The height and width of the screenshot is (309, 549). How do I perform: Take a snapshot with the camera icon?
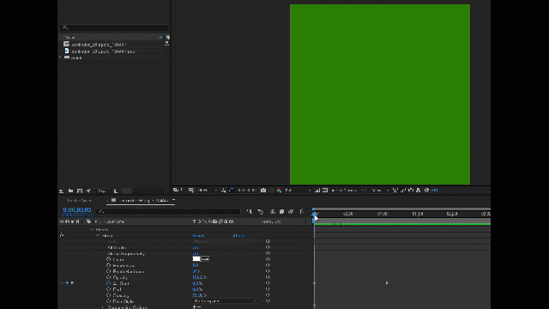[263, 191]
